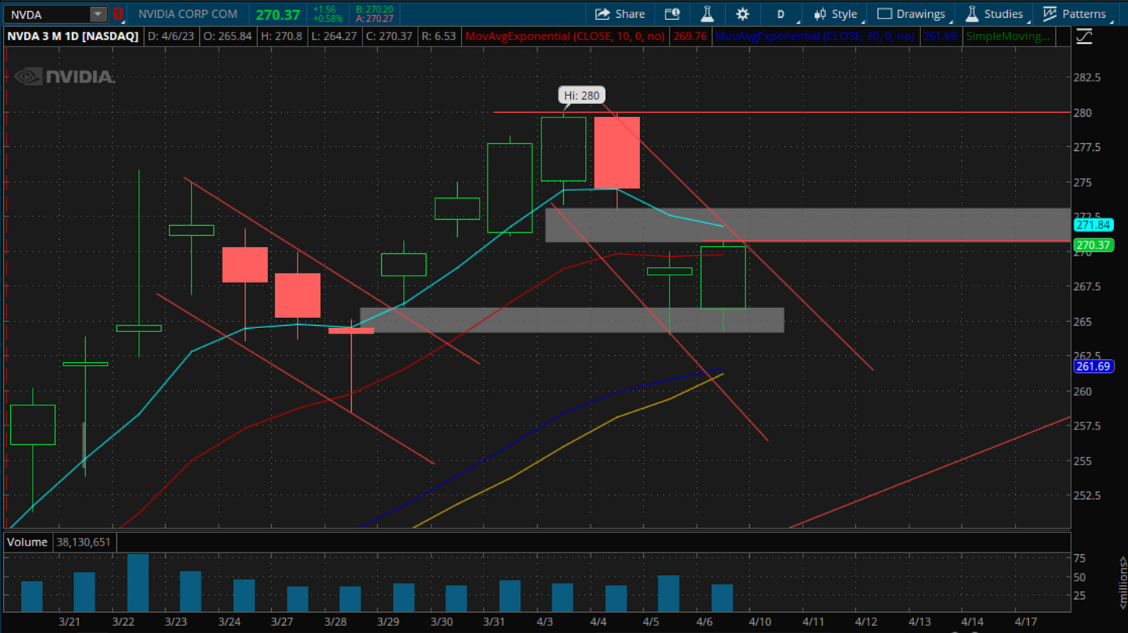
Task: Click the 4/17 date axis label
Action: point(1026,621)
